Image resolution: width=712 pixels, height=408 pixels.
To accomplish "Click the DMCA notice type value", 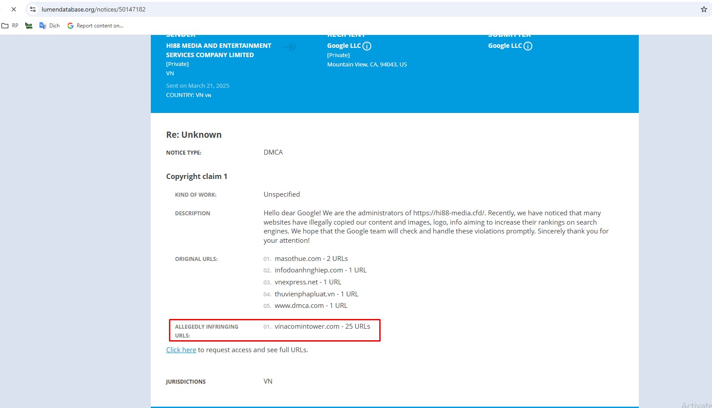I will pyautogui.click(x=273, y=152).
